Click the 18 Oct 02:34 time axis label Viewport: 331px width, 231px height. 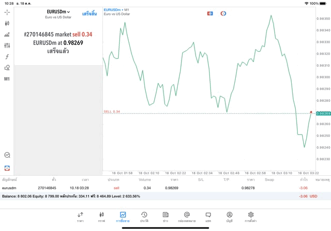pyautogui.click(x=202, y=173)
